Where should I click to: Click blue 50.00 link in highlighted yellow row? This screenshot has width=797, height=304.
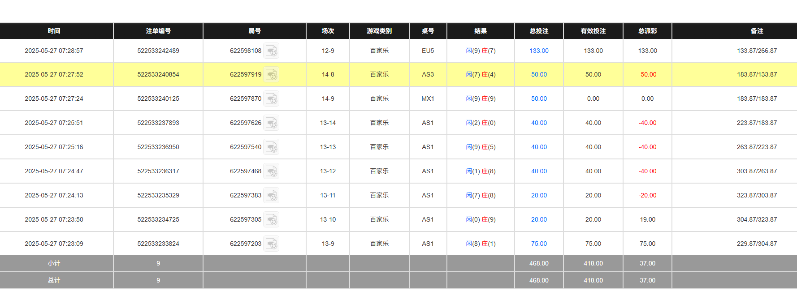(x=539, y=75)
